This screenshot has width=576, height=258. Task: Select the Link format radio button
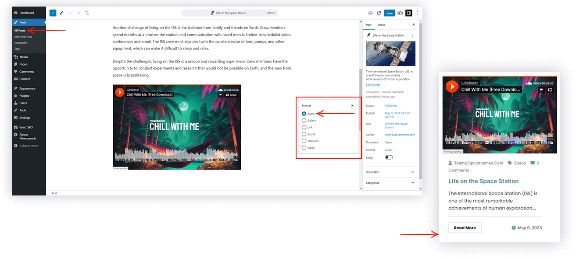point(304,127)
